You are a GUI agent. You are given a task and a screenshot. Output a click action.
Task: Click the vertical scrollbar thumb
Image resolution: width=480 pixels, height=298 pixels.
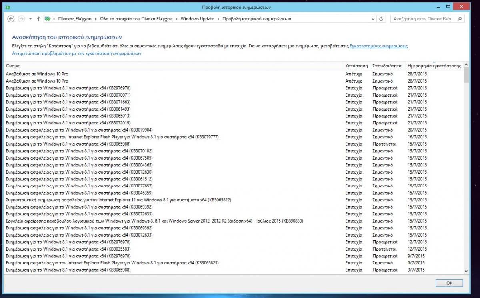pyautogui.click(x=466, y=75)
